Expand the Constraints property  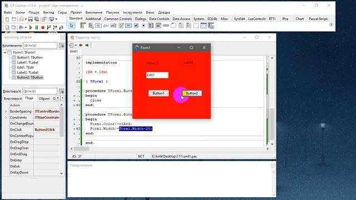(6, 118)
